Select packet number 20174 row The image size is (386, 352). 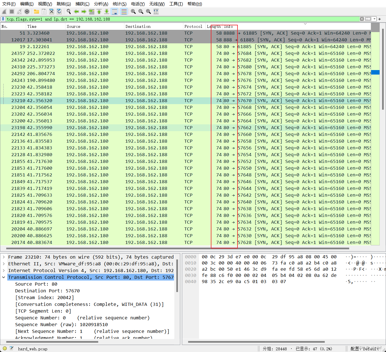click(186, 242)
